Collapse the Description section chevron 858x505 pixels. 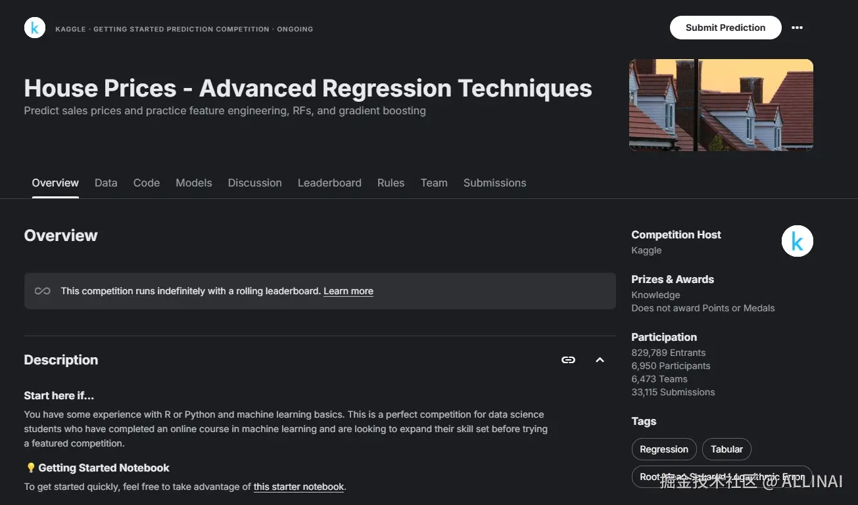600,360
